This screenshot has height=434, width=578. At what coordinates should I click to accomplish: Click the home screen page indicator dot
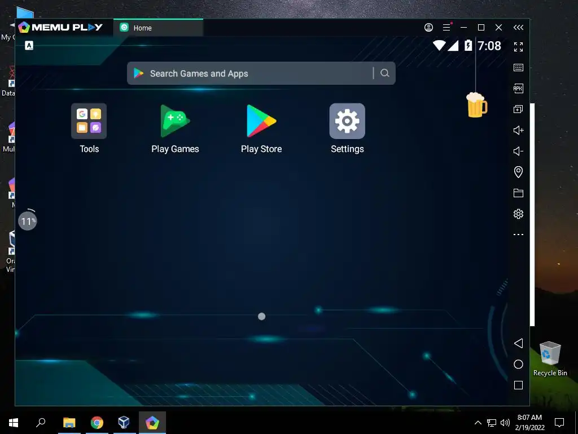[x=261, y=316]
